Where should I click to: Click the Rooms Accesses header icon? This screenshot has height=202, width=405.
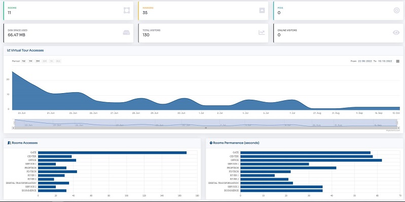[x=9, y=143]
